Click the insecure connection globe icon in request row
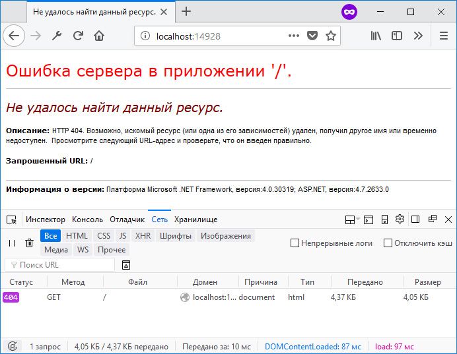The image size is (457, 354). [x=185, y=297]
